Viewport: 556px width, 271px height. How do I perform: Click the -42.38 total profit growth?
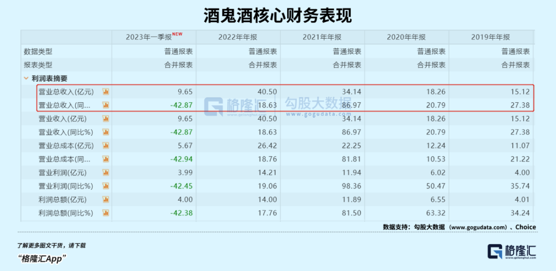point(181,213)
